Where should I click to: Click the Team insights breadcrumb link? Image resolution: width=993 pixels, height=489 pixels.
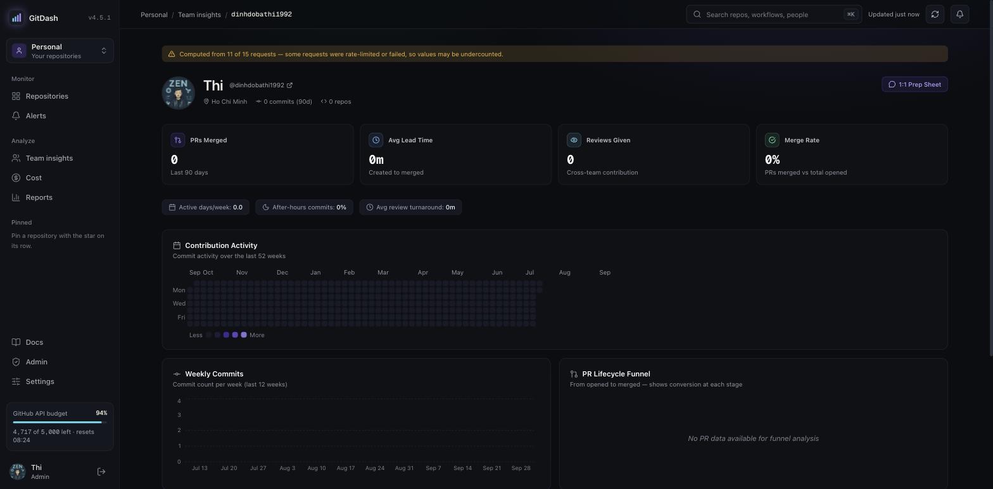(199, 15)
